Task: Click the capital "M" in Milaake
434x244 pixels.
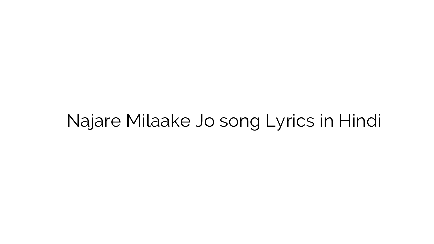Action: click(134, 121)
